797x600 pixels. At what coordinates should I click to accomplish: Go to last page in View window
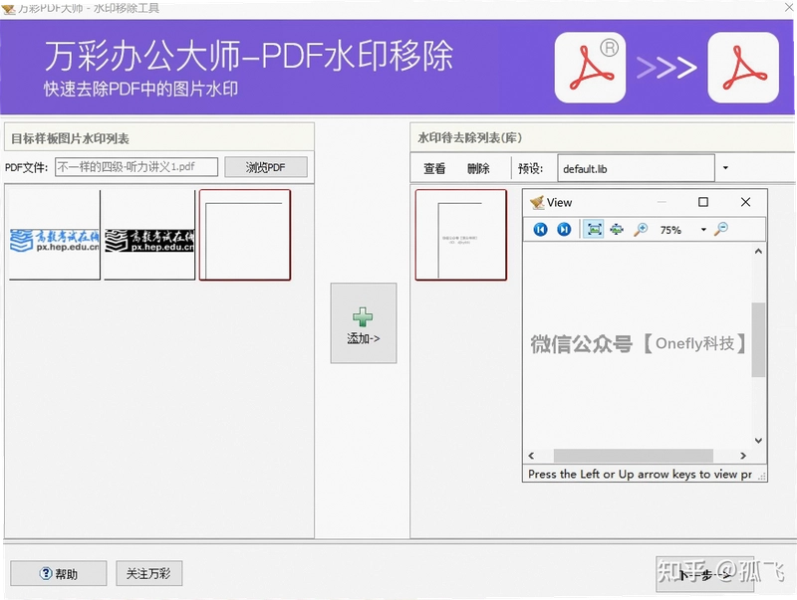point(564,230)
